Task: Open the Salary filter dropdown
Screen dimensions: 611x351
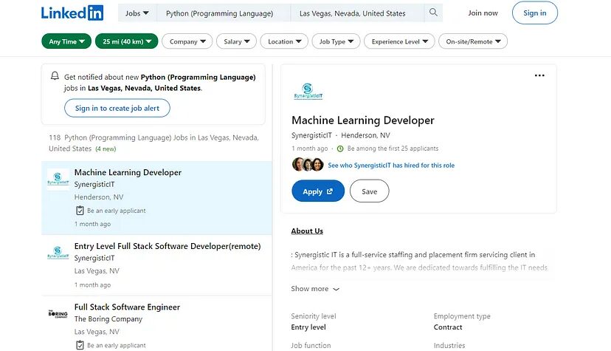Action: (237, 41)
